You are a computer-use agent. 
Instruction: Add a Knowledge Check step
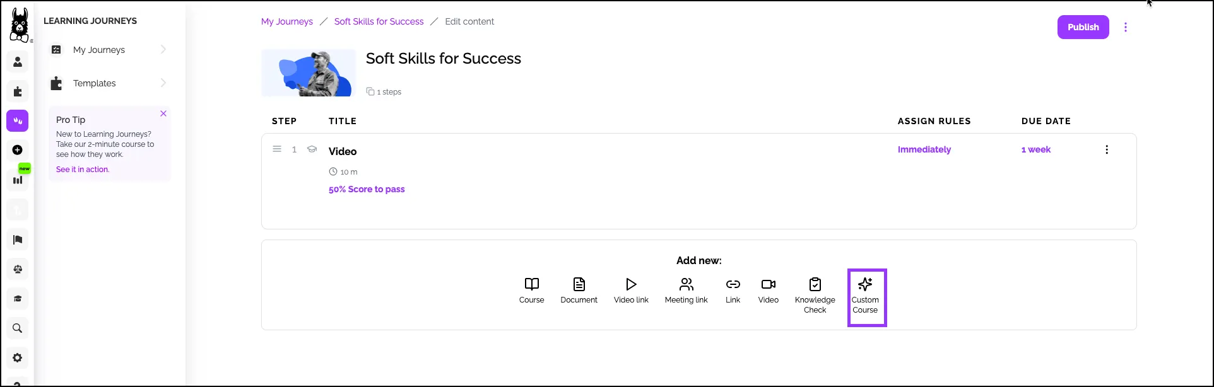pos(815,296)
